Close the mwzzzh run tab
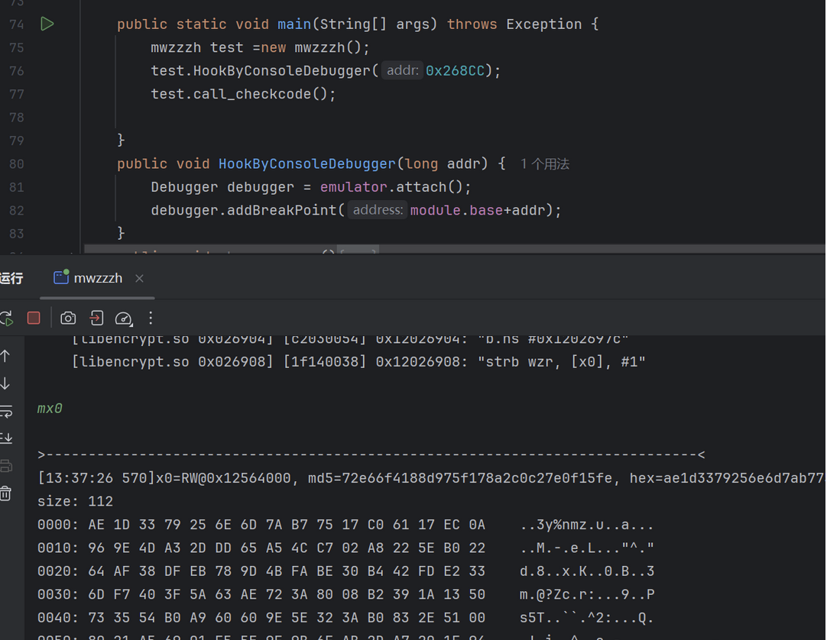The width and height of the screenshot is (827, 640). tap(139, 278)
